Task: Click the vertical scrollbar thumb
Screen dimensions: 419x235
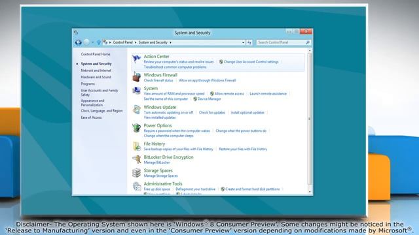Action: click(x=310, y=119)
